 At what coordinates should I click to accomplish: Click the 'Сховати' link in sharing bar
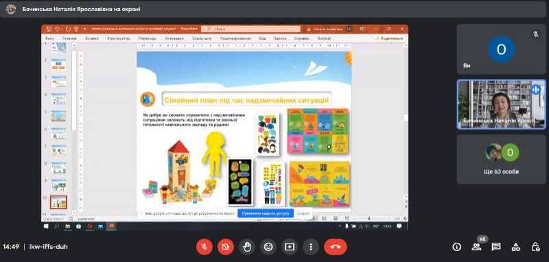click(303, 213)
